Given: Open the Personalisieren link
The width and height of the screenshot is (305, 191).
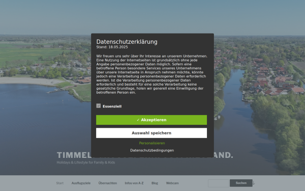Looking at the screenshot, I should click(x=152, y=143).
